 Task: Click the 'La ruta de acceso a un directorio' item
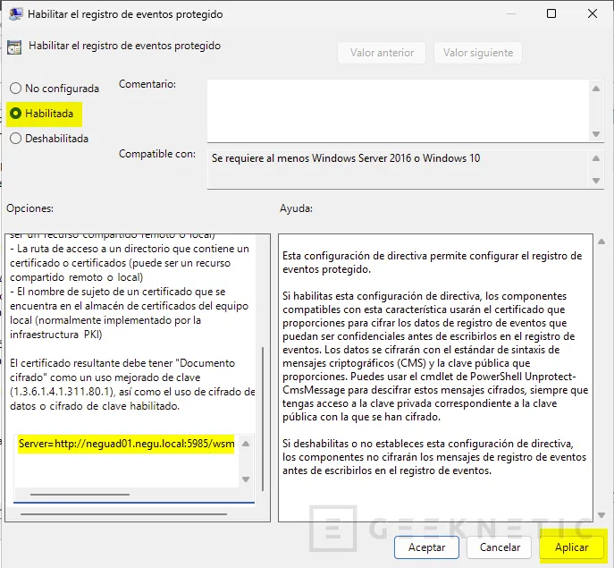click(130, 263)
